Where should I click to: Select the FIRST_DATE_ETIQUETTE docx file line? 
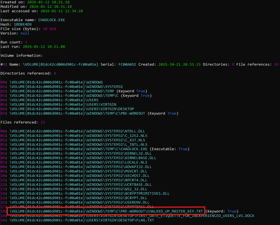pos(132,216)
